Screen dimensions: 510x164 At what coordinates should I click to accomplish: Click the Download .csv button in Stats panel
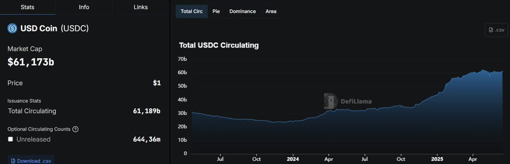(31, 160)
